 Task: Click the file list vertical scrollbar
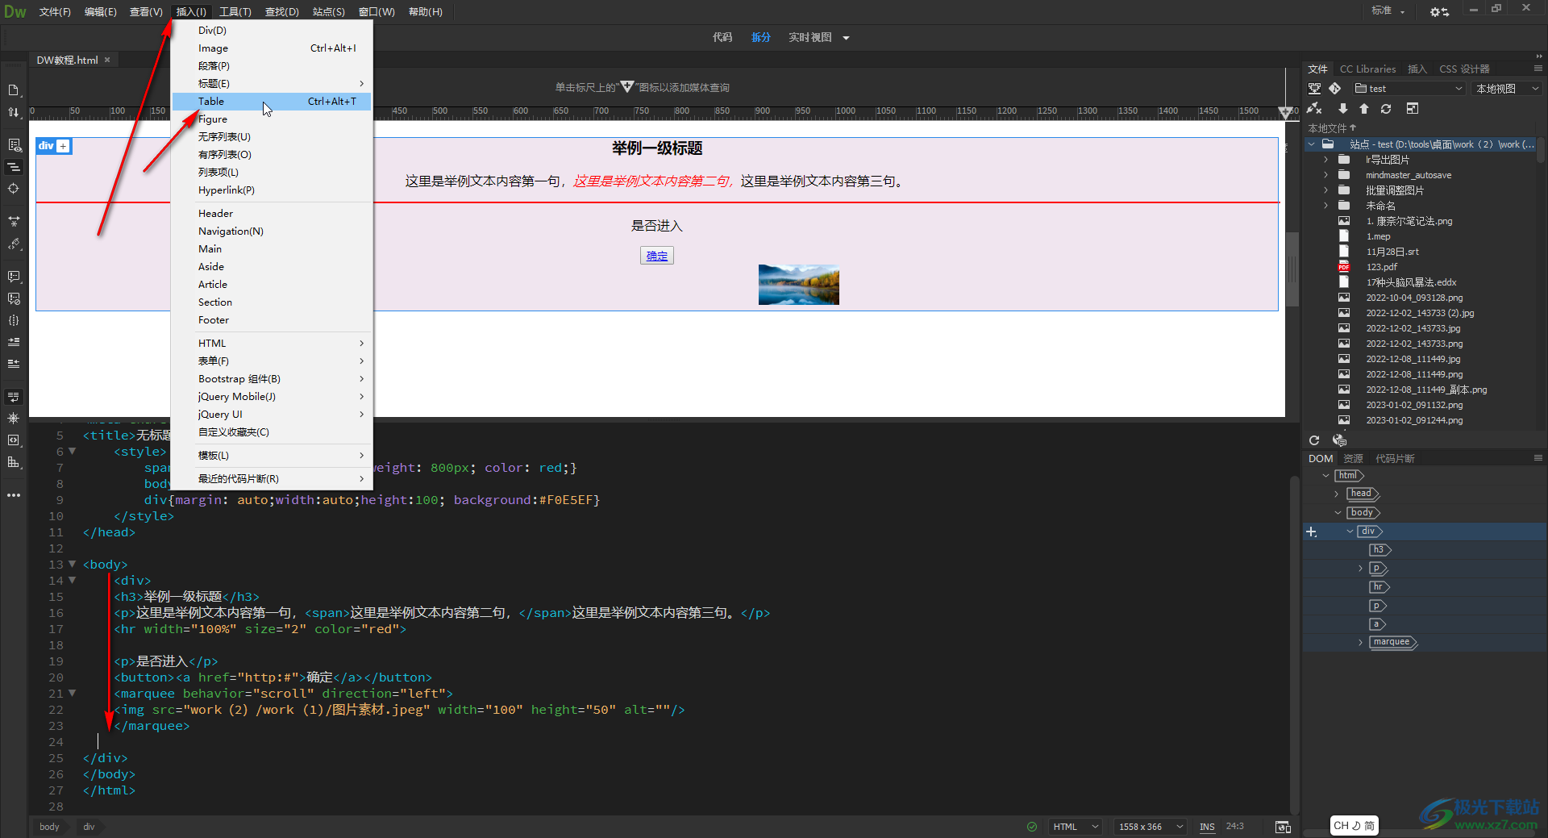coord(1541,150)
